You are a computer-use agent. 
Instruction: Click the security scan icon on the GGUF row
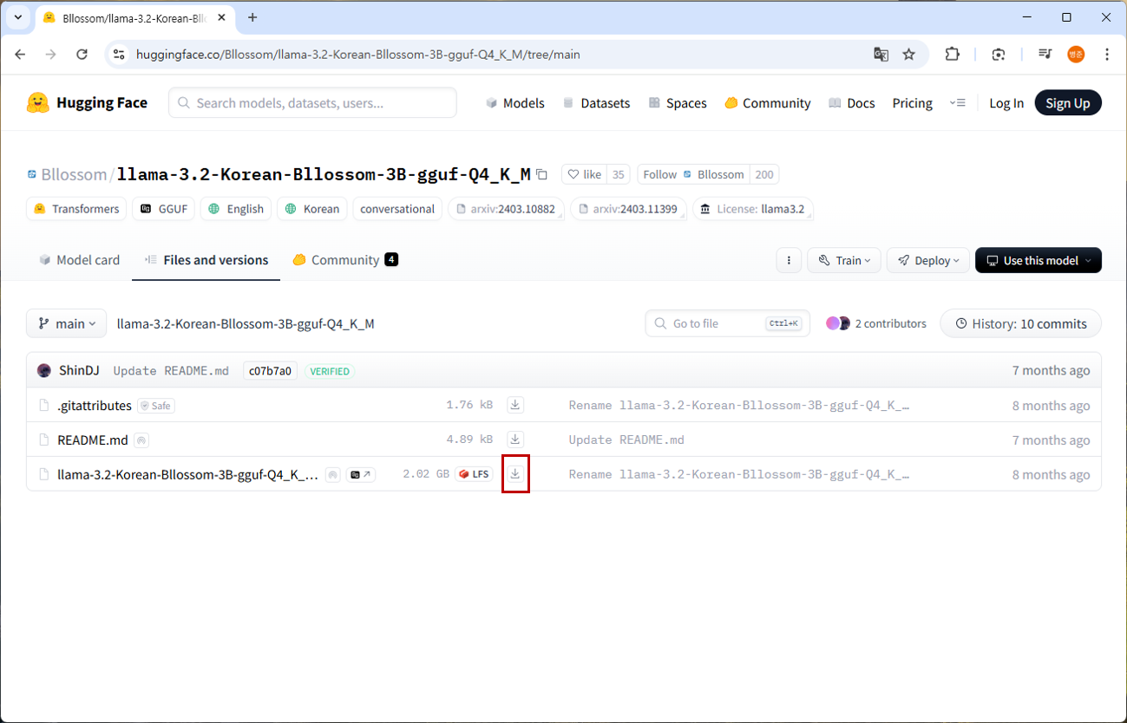[332, 474]
